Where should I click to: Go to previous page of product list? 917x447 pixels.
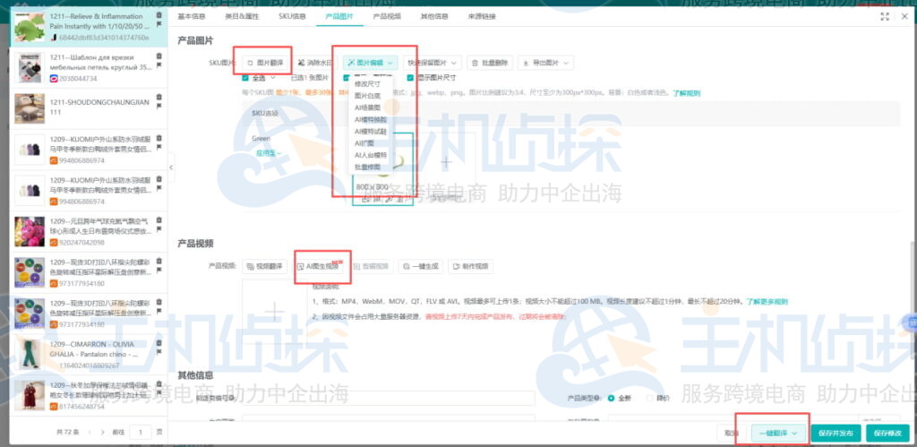(90, 433)
